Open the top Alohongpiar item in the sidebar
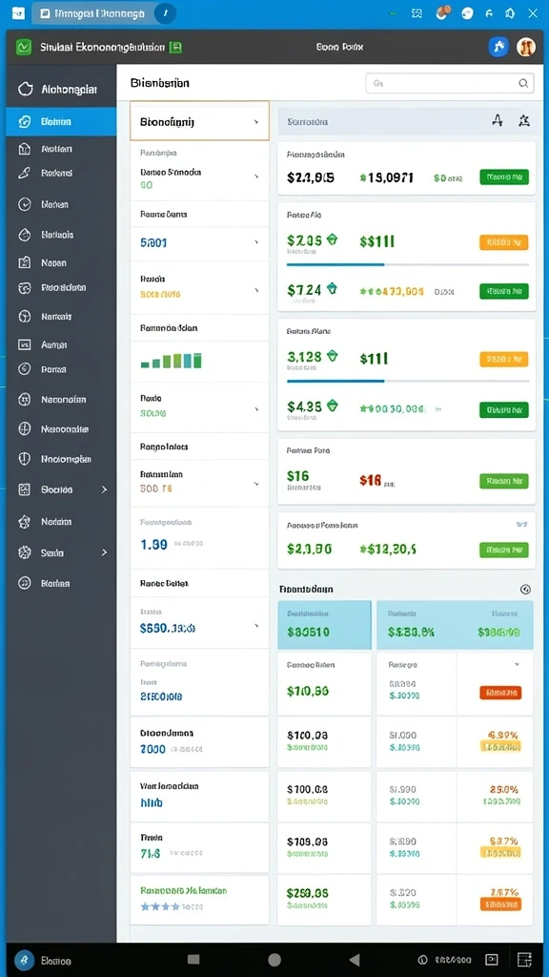 pyautogui.click(x=61, y=89)
